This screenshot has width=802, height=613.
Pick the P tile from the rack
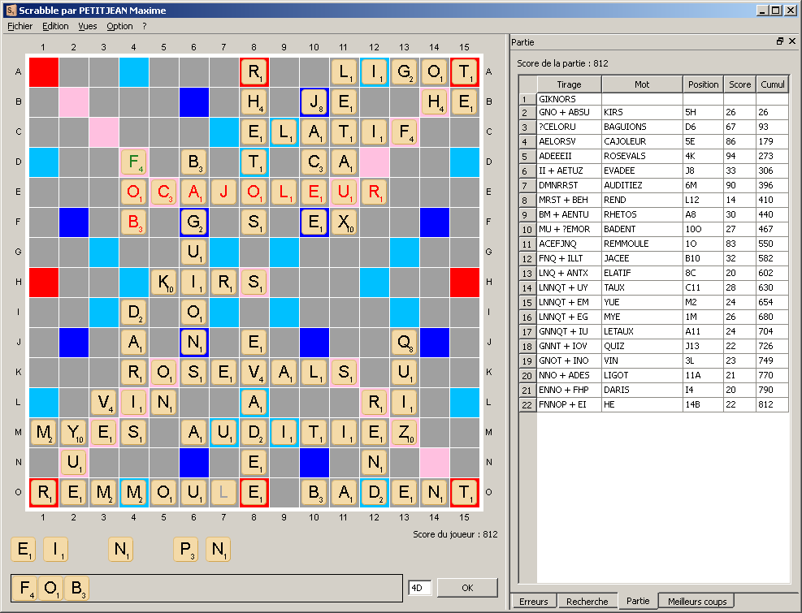(185, 550)
